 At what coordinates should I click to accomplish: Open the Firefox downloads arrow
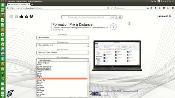(x=156, y=8)
